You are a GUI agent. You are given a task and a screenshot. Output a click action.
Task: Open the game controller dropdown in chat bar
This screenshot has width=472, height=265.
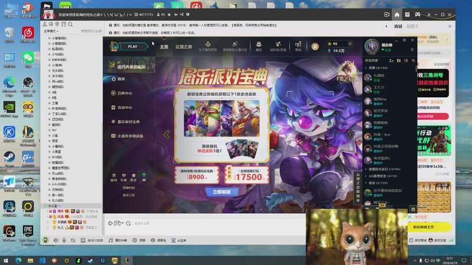119,223
